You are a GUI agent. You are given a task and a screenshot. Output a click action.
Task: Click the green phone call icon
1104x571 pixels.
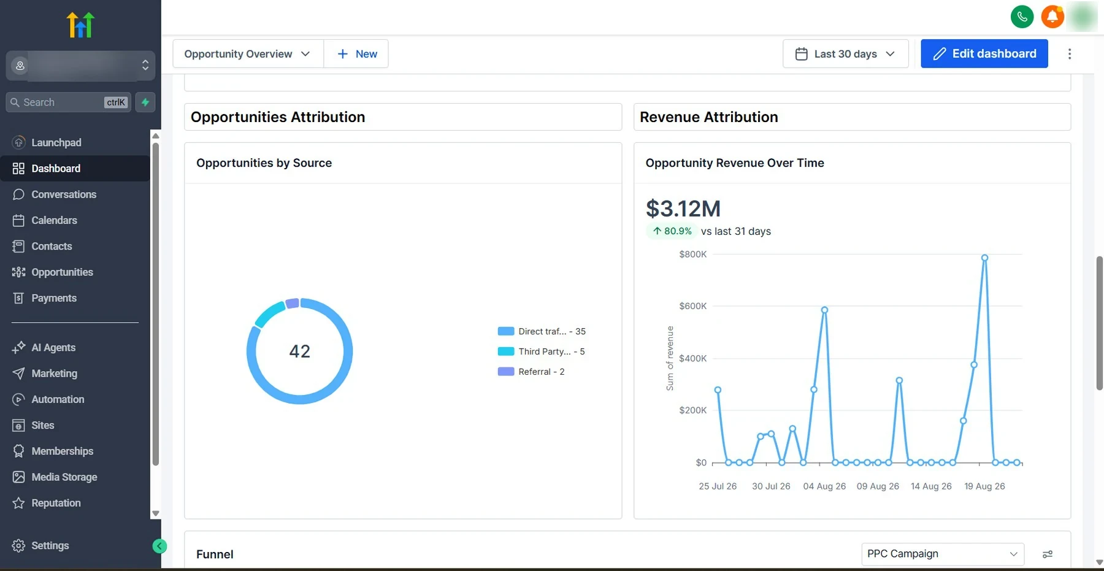pos(1022,17)
